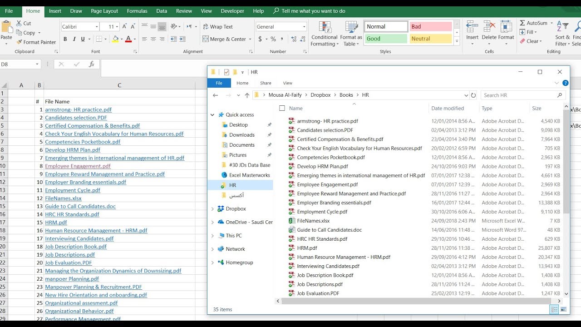Click Merge & Center button
Image resolution: width=581 pixels, height=327 pixels.
[x=224, y=39]
